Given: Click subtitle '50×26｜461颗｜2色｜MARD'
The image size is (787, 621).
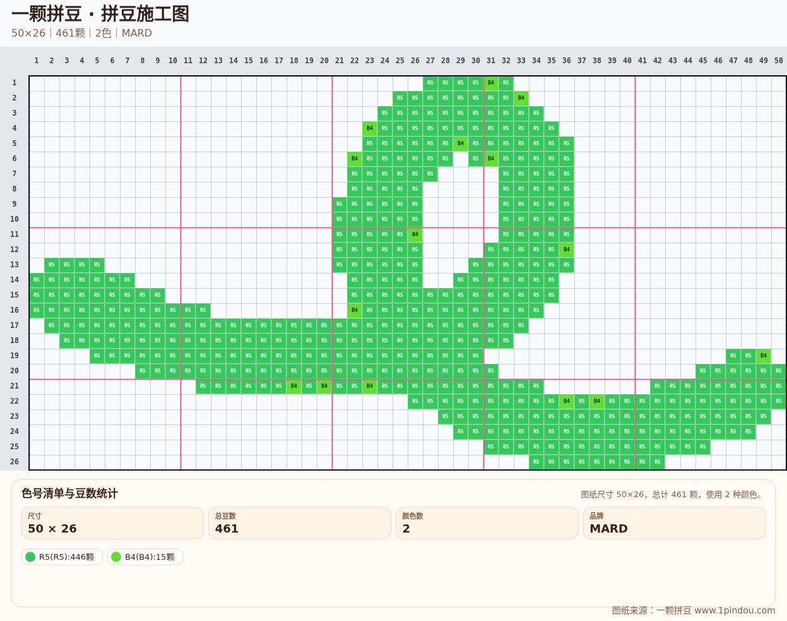Looking at the screenshot, I should tap(81, 33).
